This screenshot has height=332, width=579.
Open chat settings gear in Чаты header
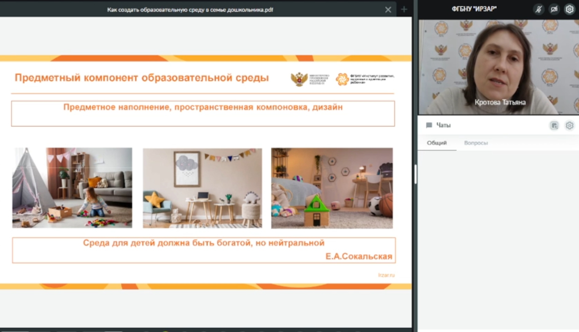[x=569, y=125]
